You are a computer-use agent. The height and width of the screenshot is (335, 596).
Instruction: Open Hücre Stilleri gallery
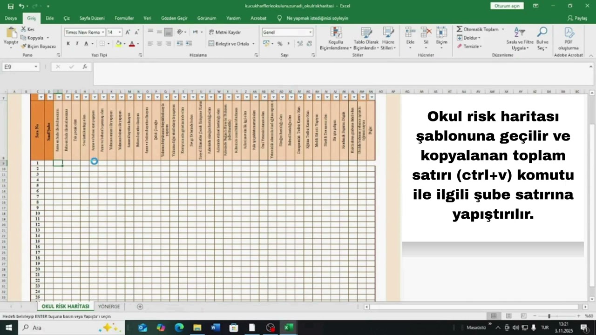pyautogui.click(x=388, y=38)
